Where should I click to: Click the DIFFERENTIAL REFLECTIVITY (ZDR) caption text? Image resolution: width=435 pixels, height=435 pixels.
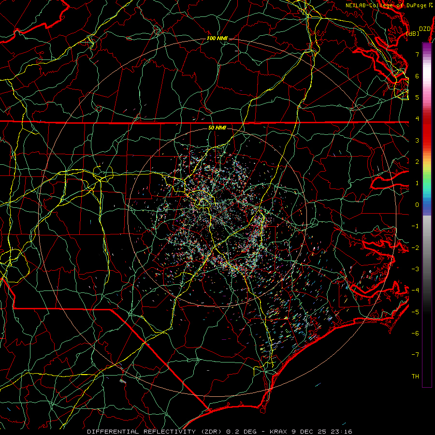pyautogui.click(x=155, y=432)
